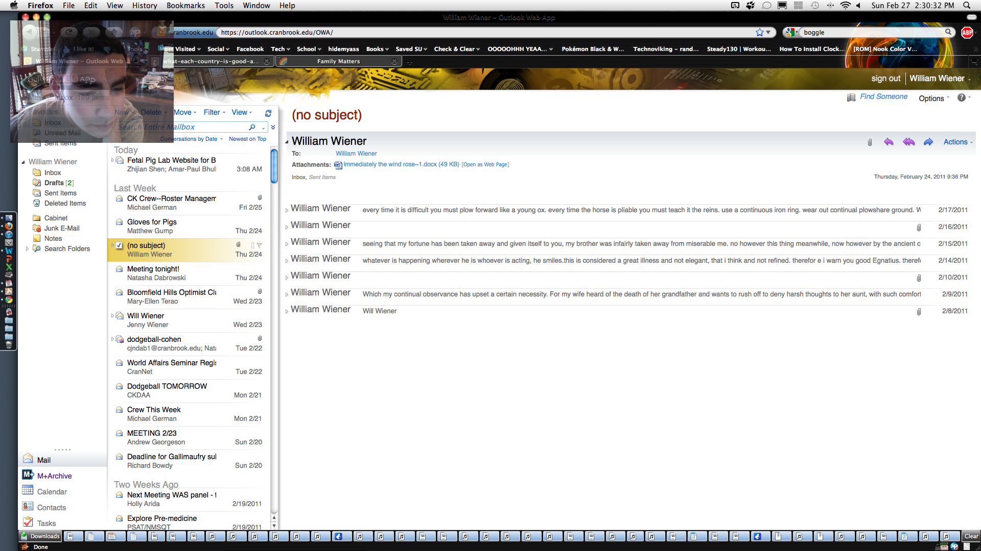Open Contacts from the navigation pane
Image resolution: width=981 pixels, height=551 pixels.
51,507
